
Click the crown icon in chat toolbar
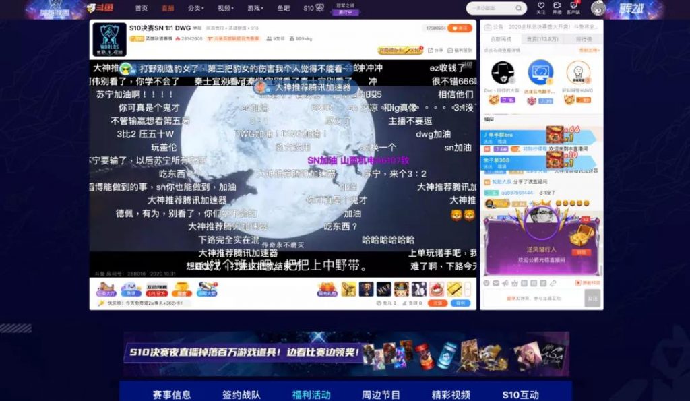point(515,283)
